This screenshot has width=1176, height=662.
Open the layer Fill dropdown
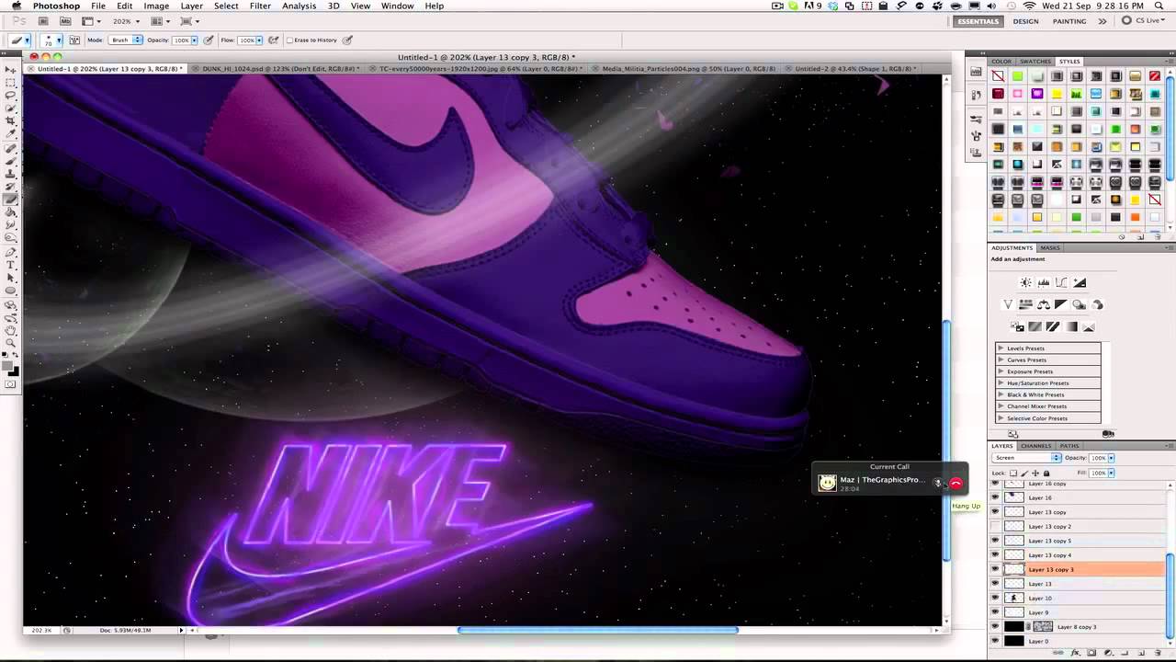point(1111,473)
